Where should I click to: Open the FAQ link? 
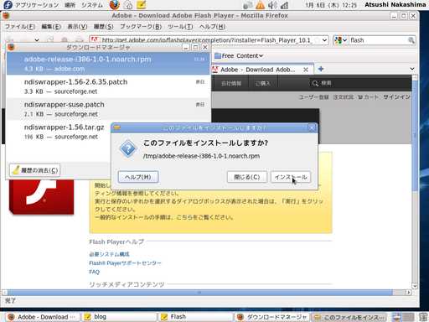coord(94,272)
